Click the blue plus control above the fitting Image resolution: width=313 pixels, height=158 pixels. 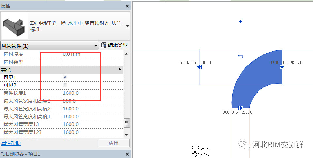[241, 22]
